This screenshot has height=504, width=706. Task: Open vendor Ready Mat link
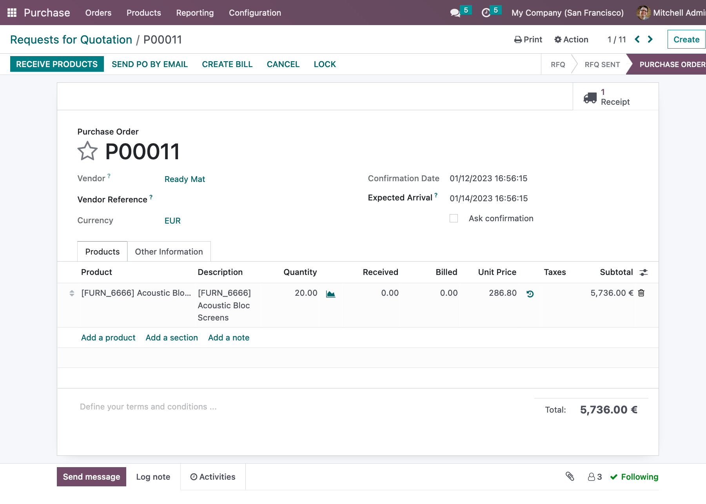tap(185, 179)
